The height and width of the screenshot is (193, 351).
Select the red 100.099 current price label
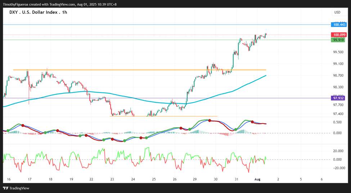(x=339, y=35)
